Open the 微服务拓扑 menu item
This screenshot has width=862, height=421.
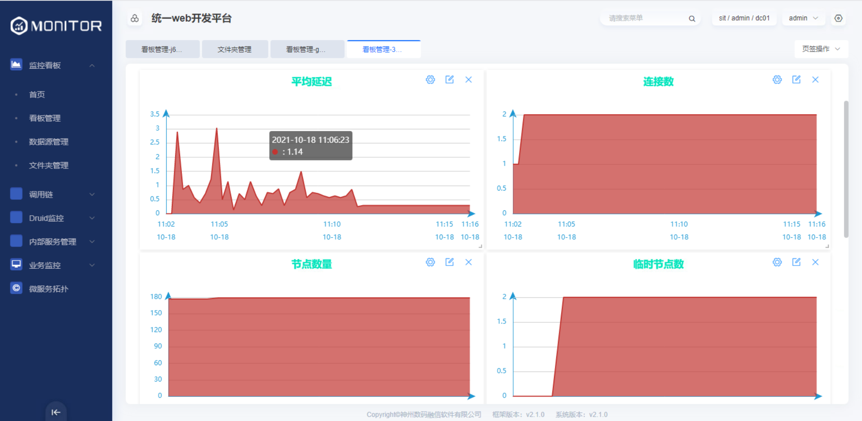48,289
